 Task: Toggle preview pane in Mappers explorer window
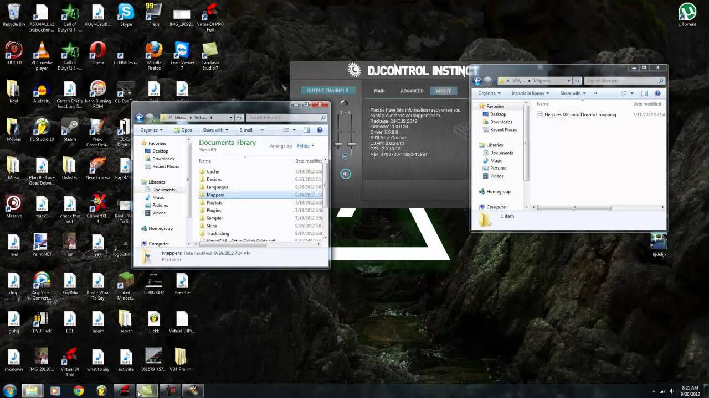pos(644,93)
